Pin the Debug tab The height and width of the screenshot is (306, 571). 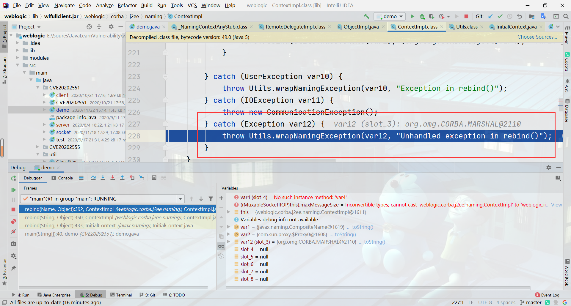click(x=13, y=268)
